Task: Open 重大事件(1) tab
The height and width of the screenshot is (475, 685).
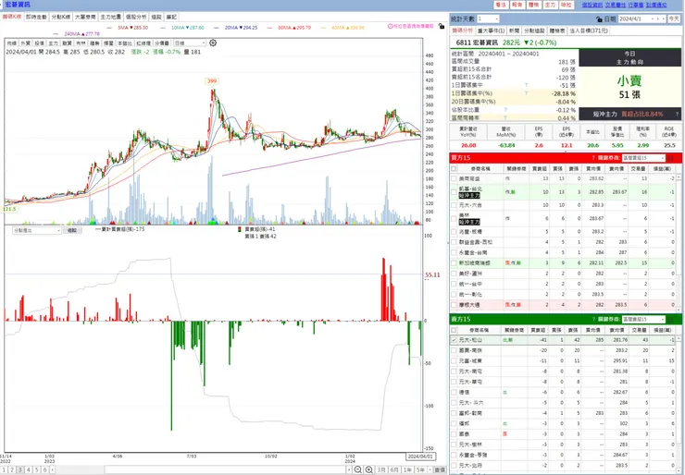Action: (491, 30)
